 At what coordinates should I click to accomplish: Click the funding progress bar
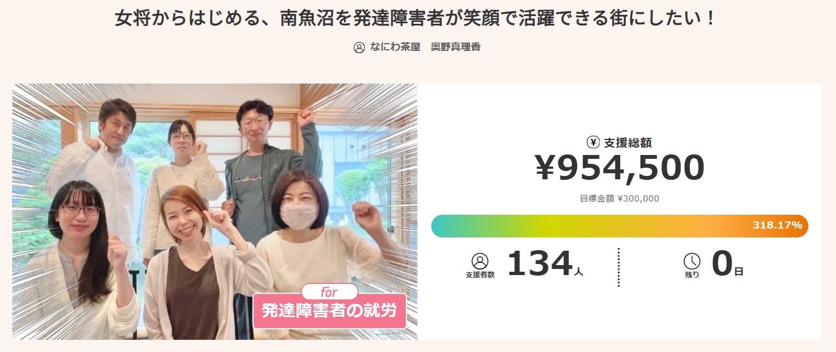(620, 226)
